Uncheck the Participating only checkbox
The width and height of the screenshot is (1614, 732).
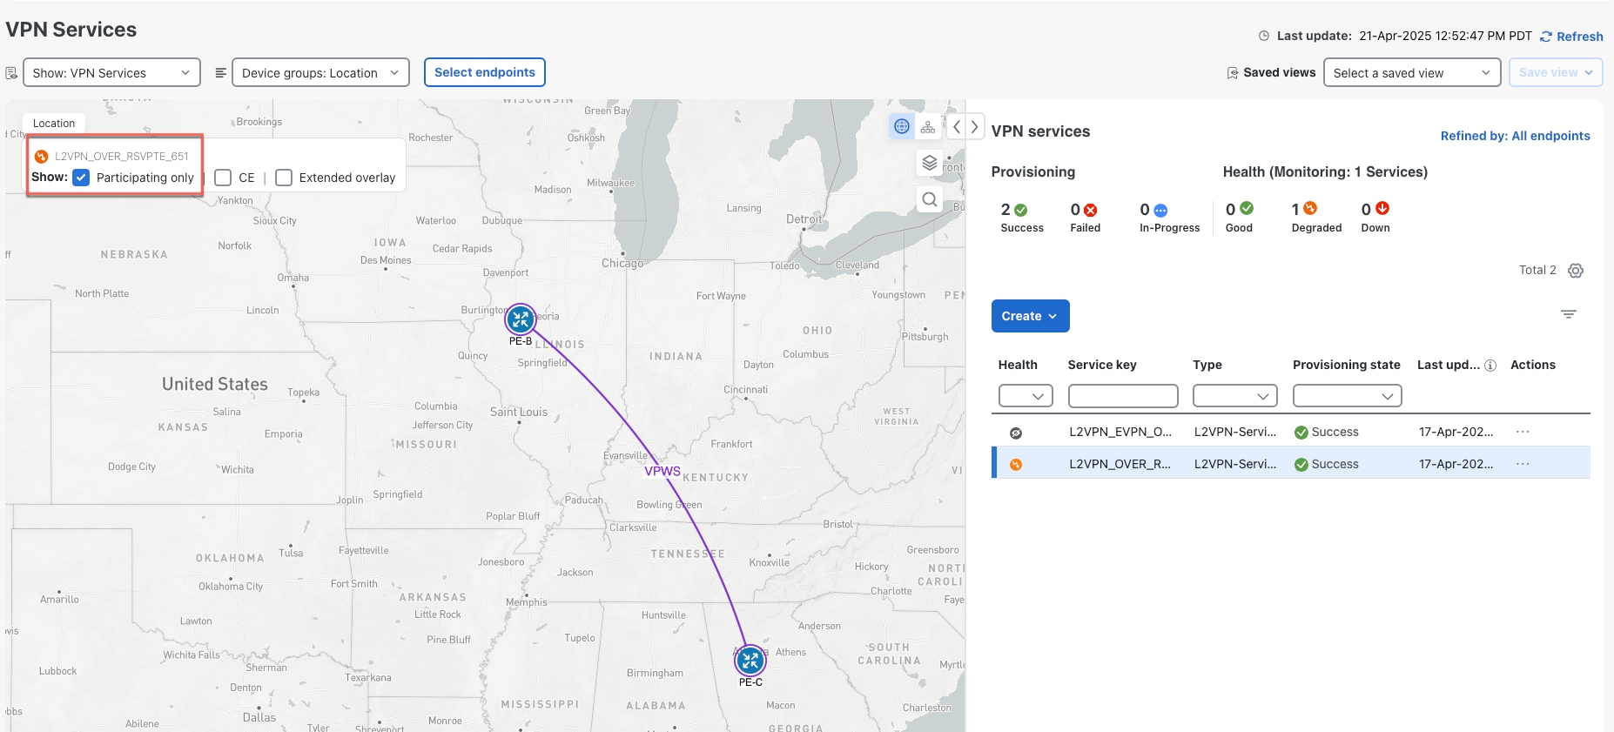tap(81, 178)
